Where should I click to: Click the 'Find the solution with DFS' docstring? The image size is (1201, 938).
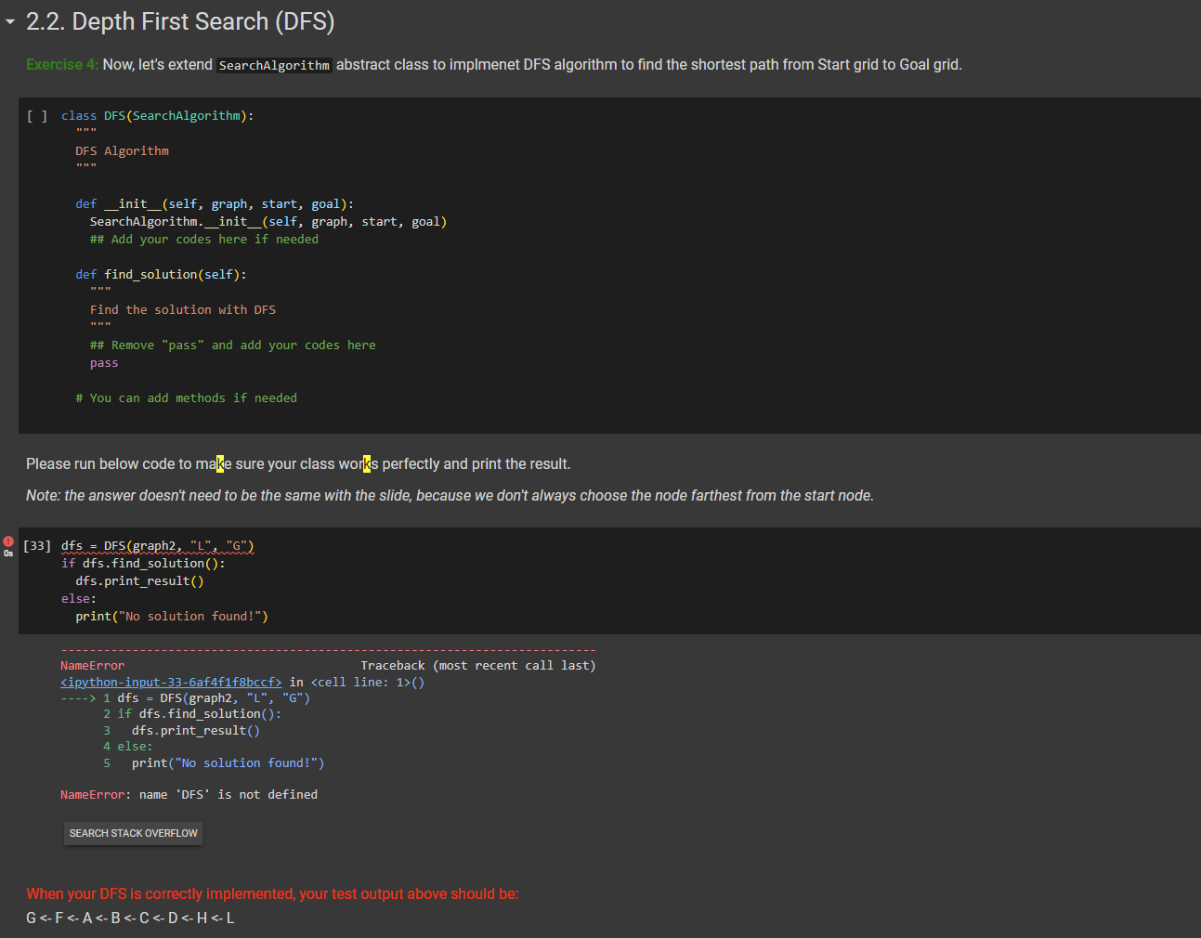[x=183, y=310]
